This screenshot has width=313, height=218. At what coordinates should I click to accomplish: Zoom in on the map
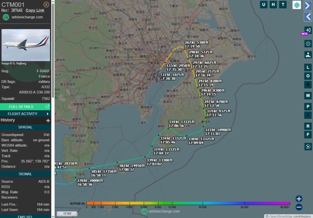299,199
